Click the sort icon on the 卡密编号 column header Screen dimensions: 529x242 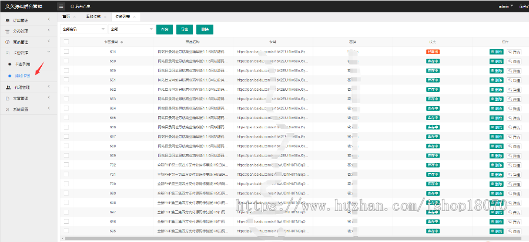coord(121,42)
